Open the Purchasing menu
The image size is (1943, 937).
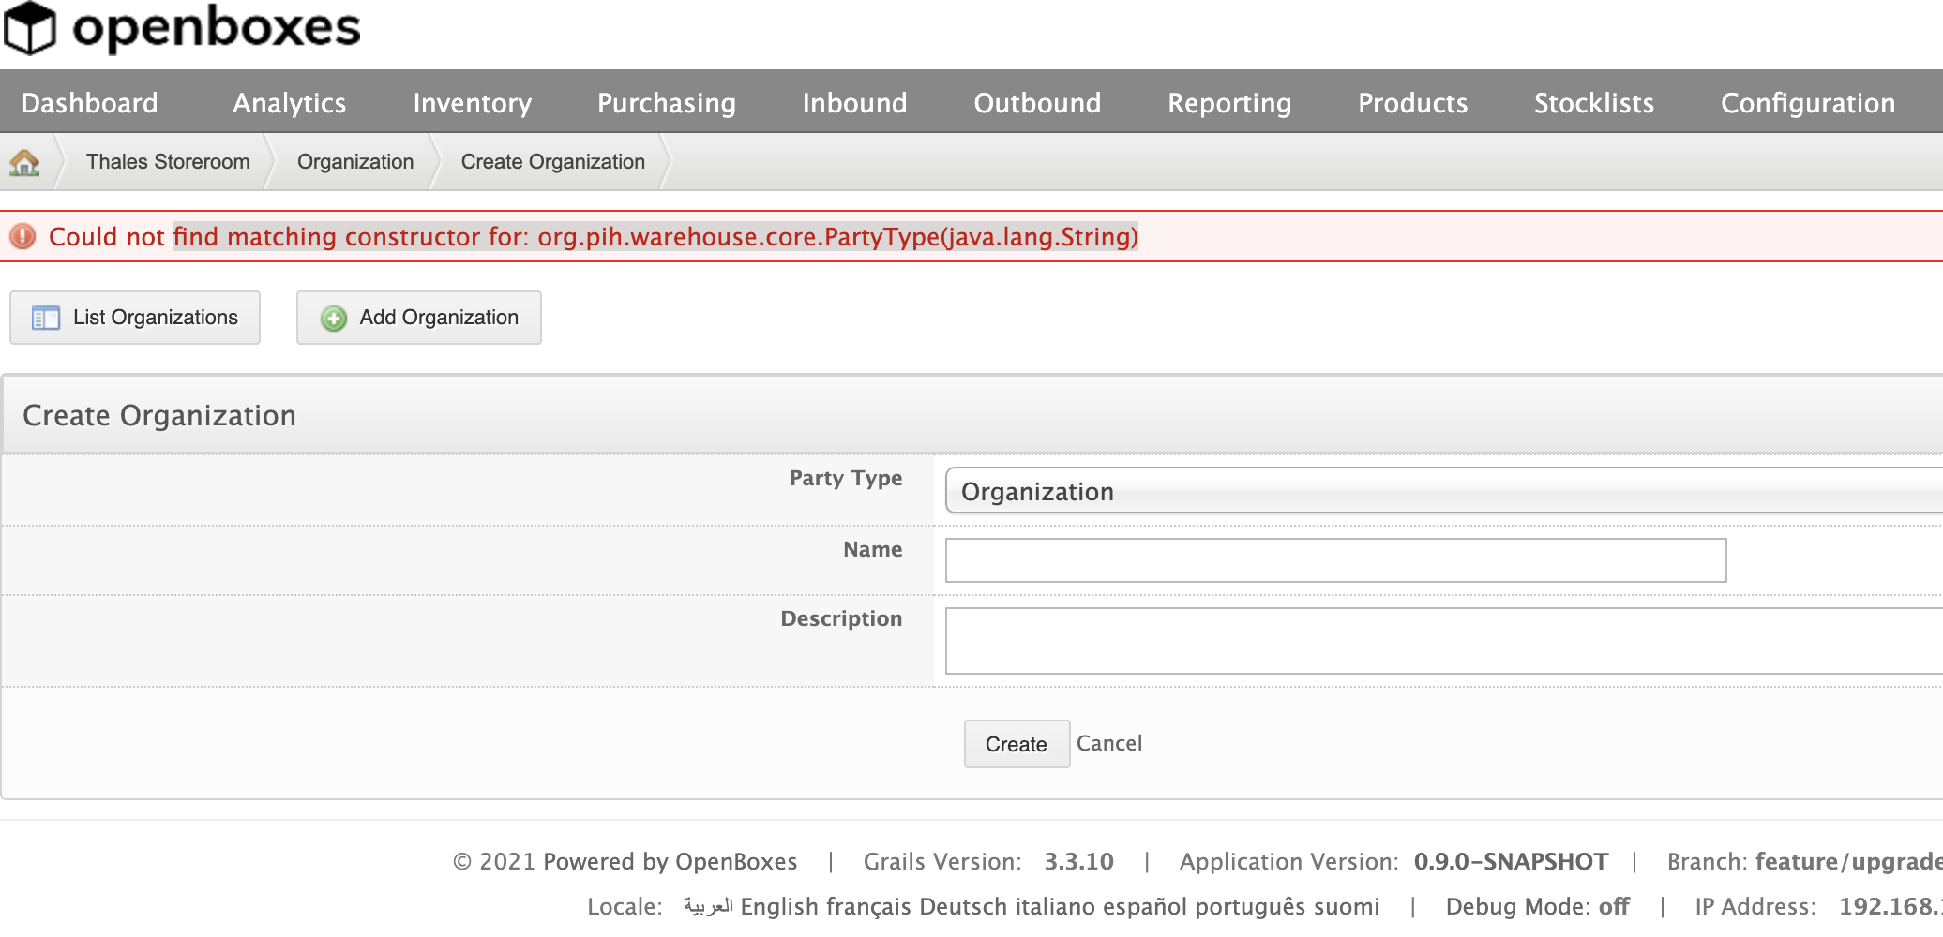(666, 103)
